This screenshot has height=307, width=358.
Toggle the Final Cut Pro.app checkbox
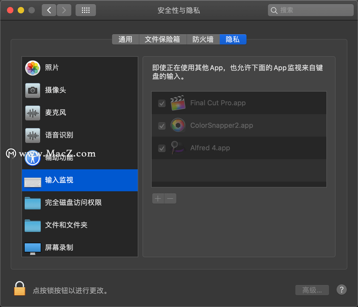coord(162,103)
